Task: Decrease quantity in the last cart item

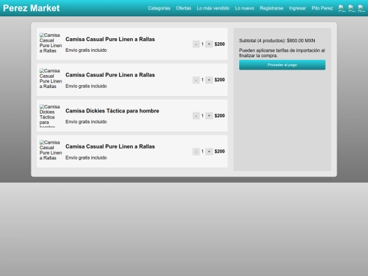Action: click(x=196, y=151)
